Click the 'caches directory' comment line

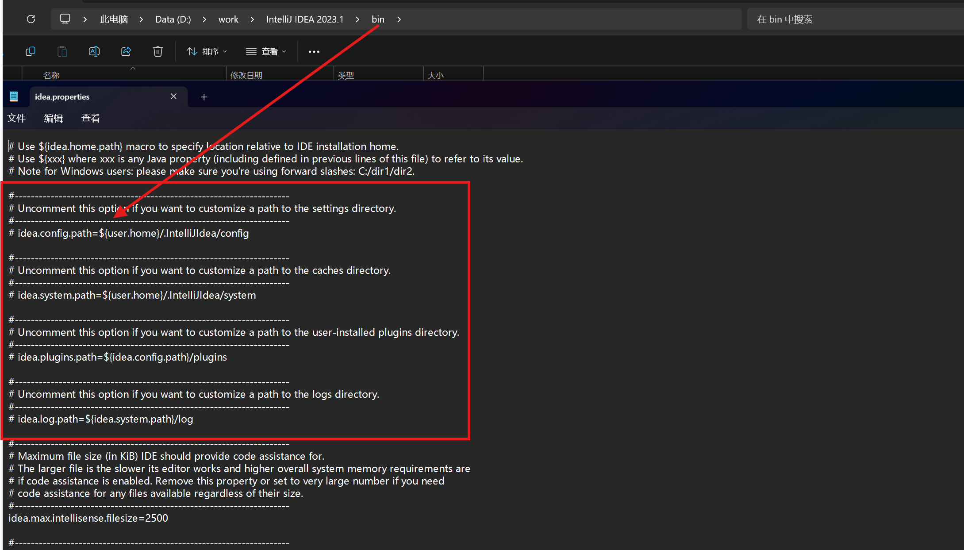coord(200,270)
